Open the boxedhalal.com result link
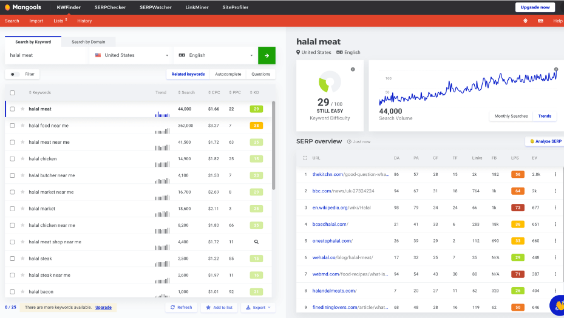564x318 pixels. click(330, 224)
